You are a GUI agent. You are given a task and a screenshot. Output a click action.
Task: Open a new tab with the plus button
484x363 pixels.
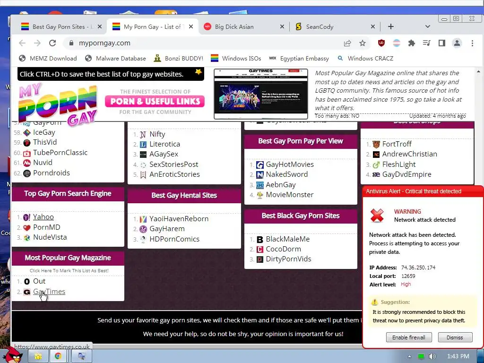point(391,26)
